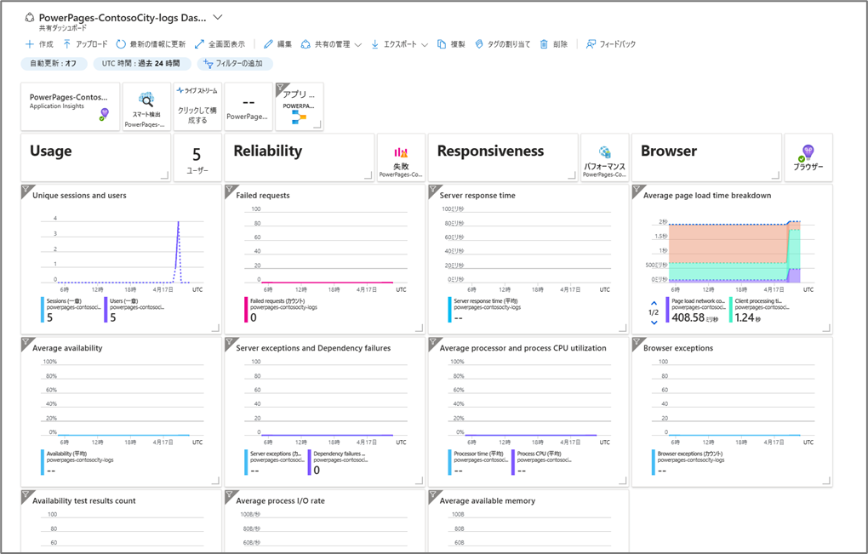Select the 編集 edit menu item

[277, 43]
